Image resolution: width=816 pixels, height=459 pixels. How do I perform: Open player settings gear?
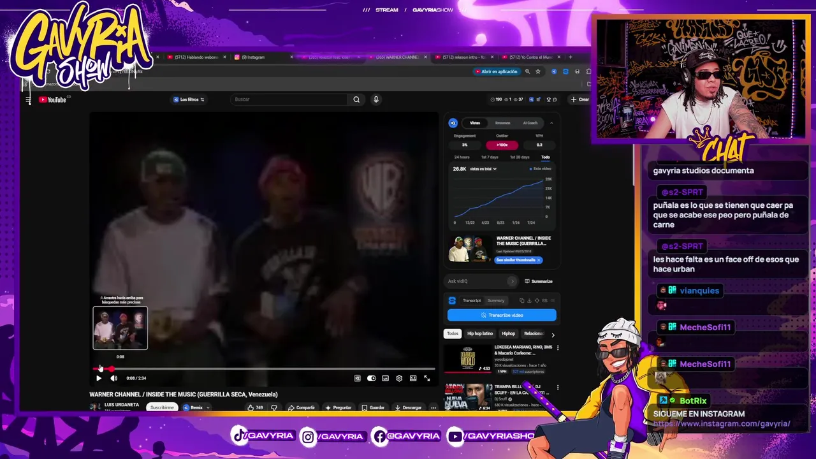coord(399,378)
